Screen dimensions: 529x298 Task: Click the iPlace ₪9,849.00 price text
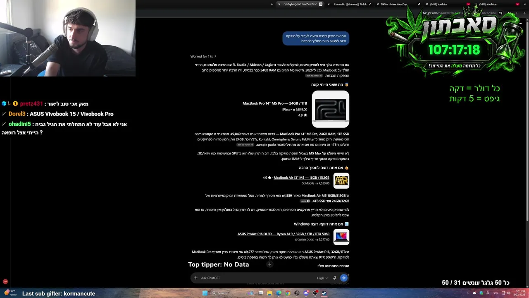pyautogui.click(x=295, y=110)
